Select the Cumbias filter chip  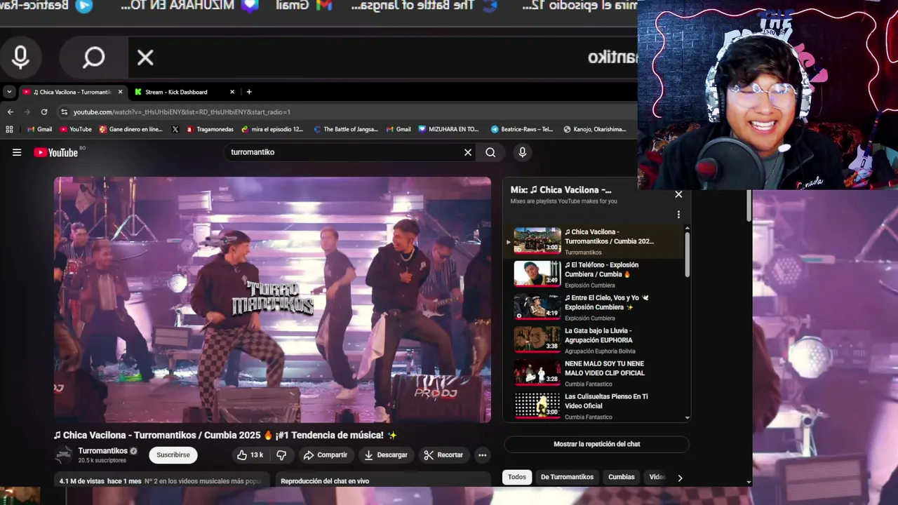pyautogui.click(x=621, y=477)
